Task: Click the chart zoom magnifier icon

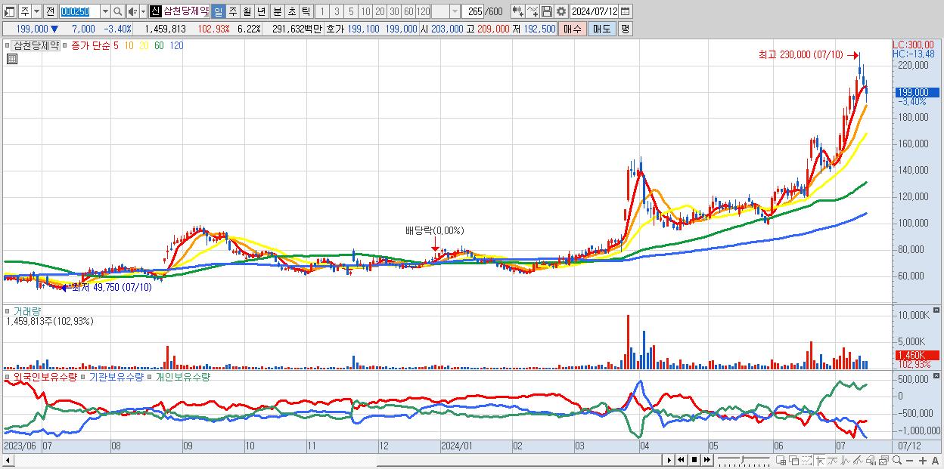Action: coord(897,460)
